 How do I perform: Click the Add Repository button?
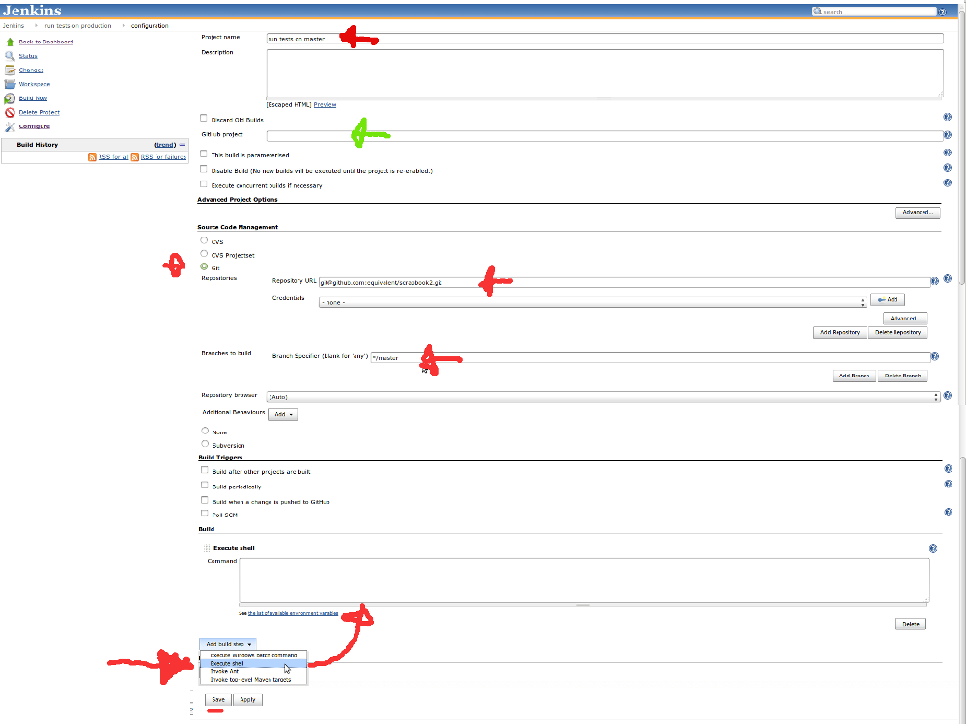click(x=839, y=332)
